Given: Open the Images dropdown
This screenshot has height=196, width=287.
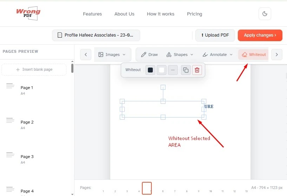Looking at the screenshot, I should point(112,55).
